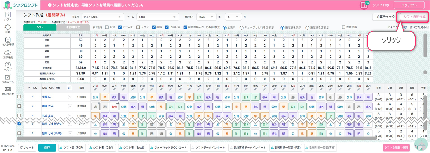Click フォーマットダウンロード button
The height and width of the screenshot is (153, 430).
pos(169,148)
